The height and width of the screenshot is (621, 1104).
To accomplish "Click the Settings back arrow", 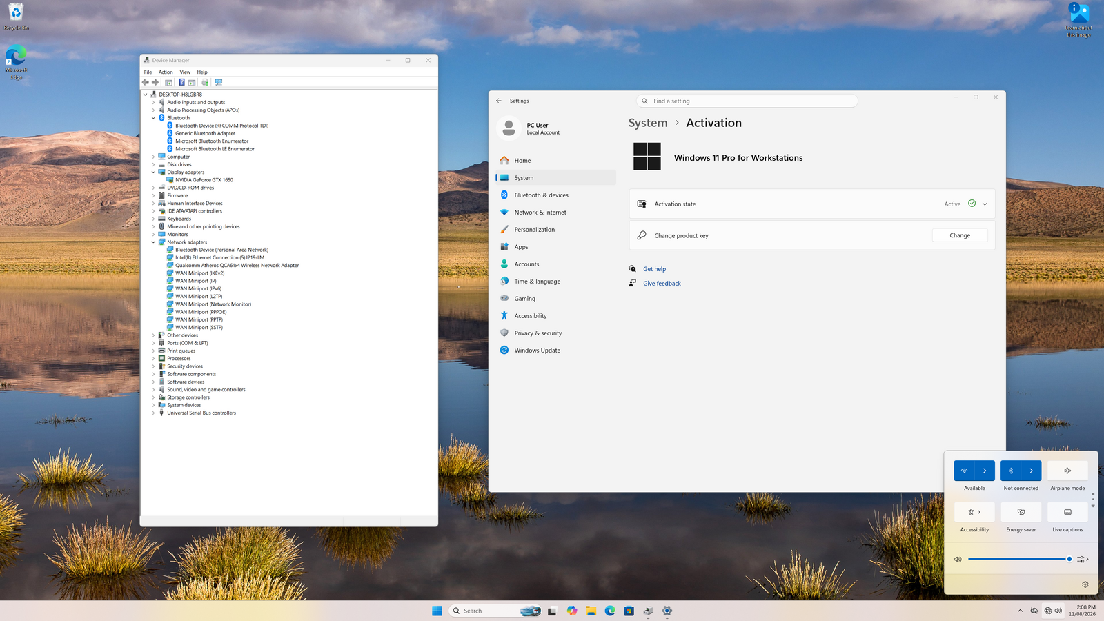I will pos(499,101).
